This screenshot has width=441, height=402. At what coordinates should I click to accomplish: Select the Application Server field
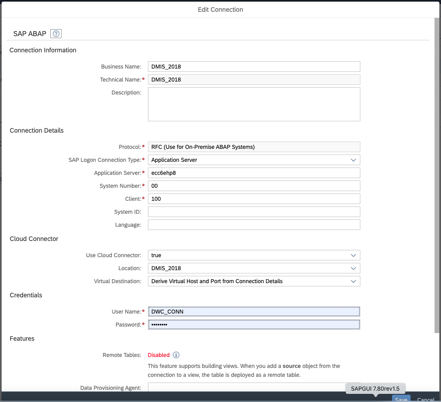click(254, 173)
